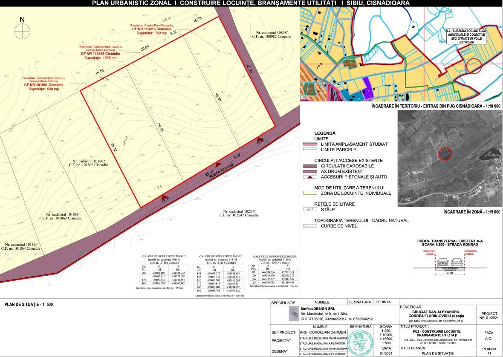Click the north arrow compass symbol
Image resolution: width=503 pixels, height=357 pixels.
22,32
